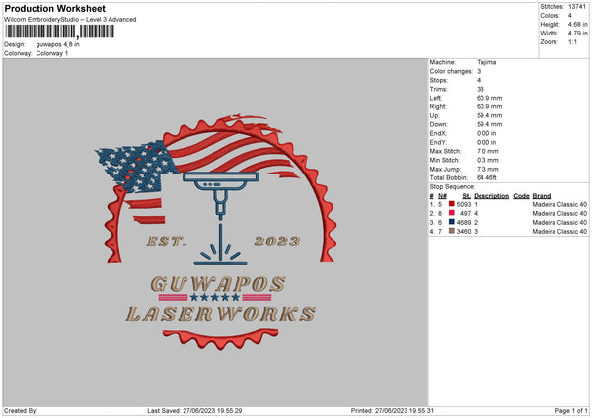Click the 'Colorway 1' value

(52, 53)
